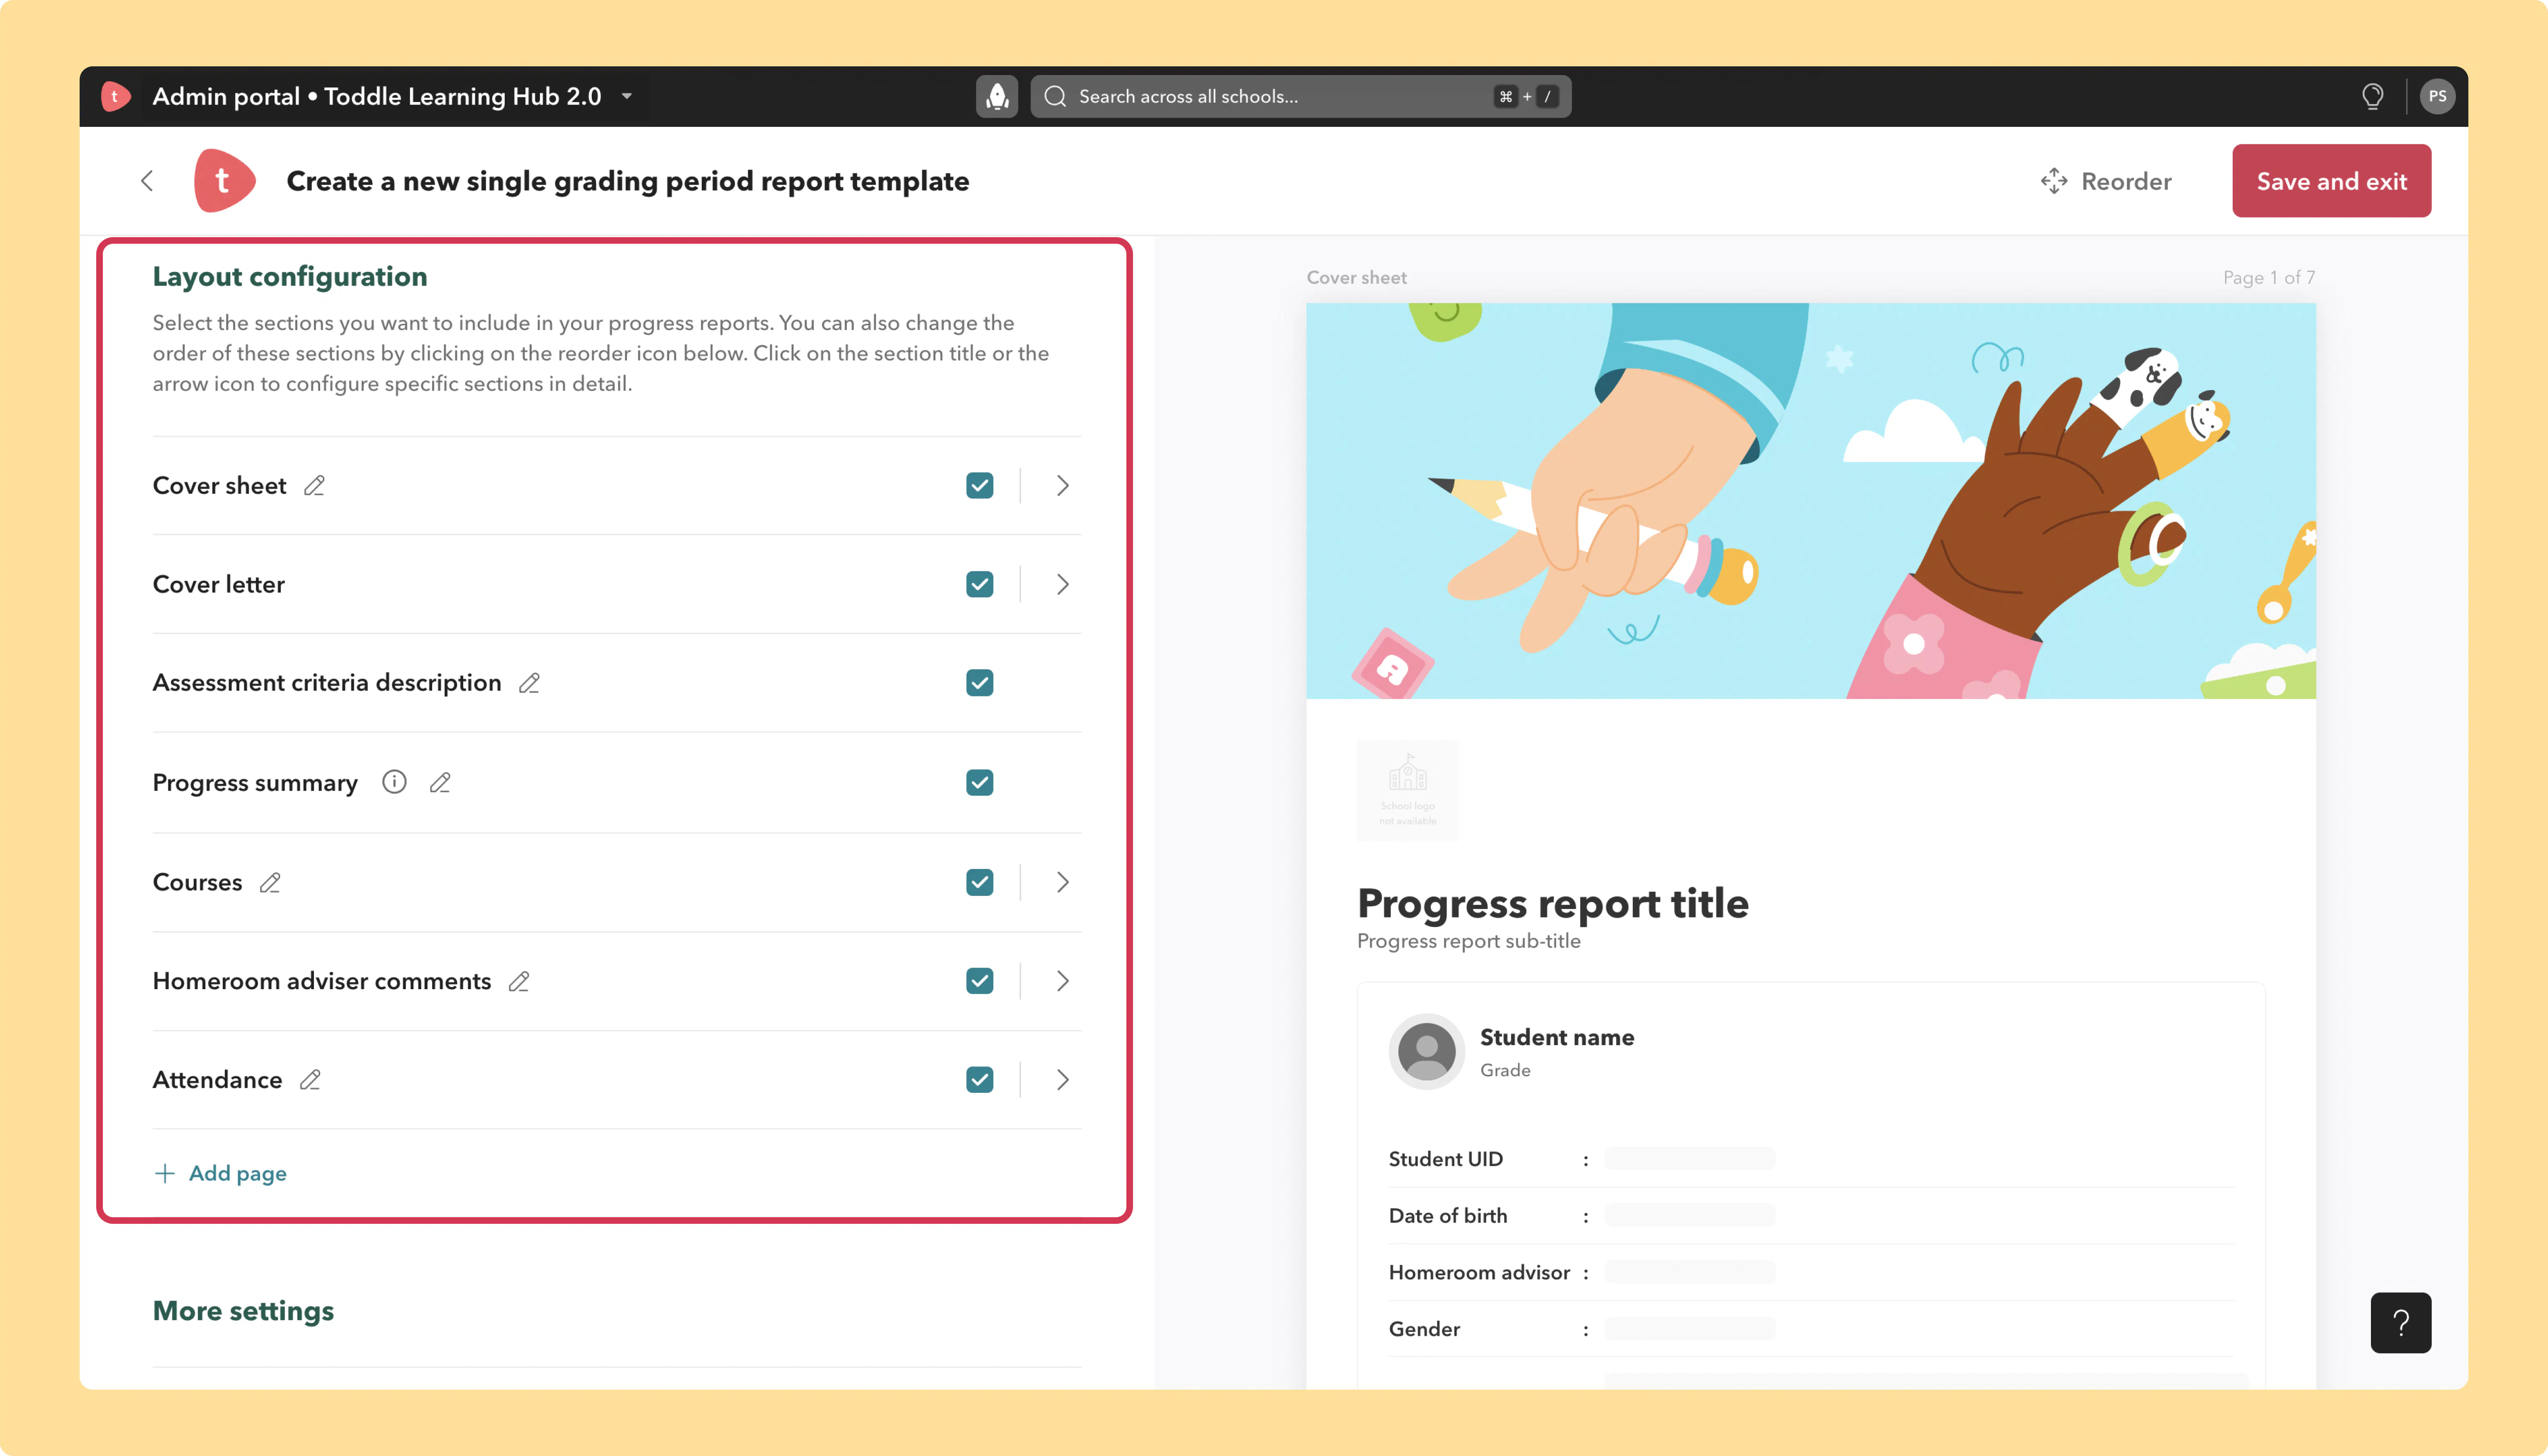2548x1456 pixels.
Task: Edit Assessment criteria description name pencil
Action: coord(529,683)
